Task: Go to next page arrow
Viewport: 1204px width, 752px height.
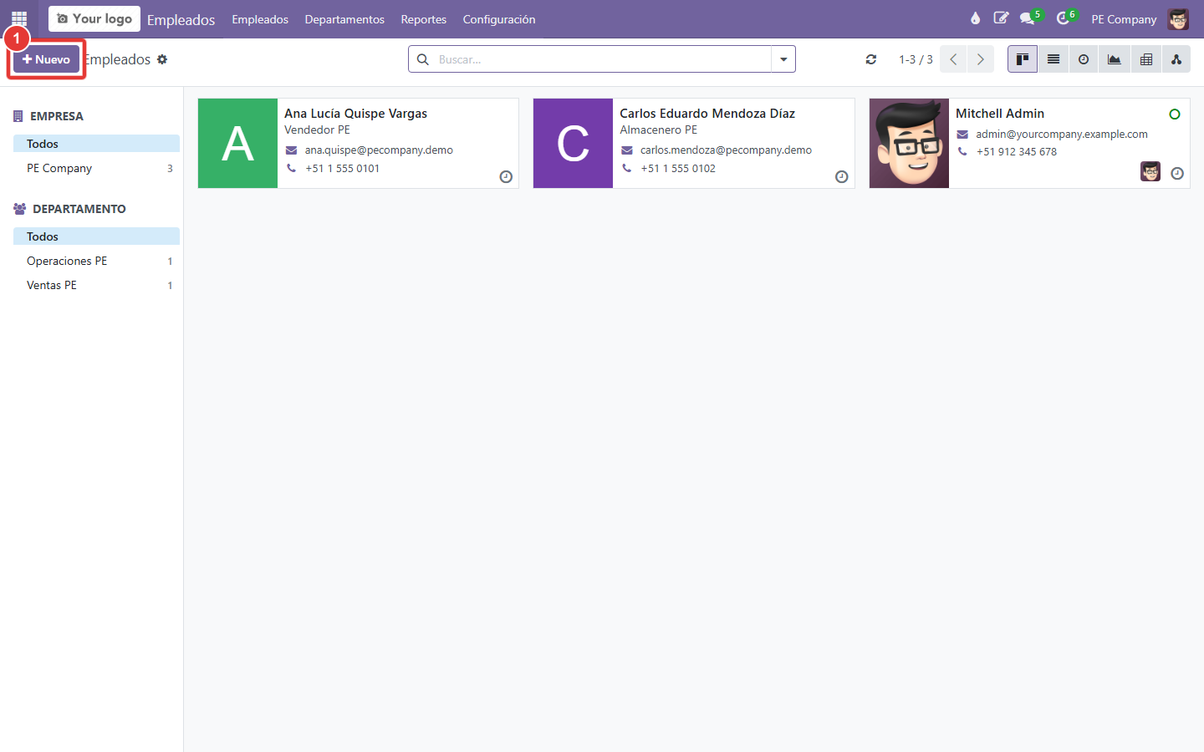Action: coord(981,59)
